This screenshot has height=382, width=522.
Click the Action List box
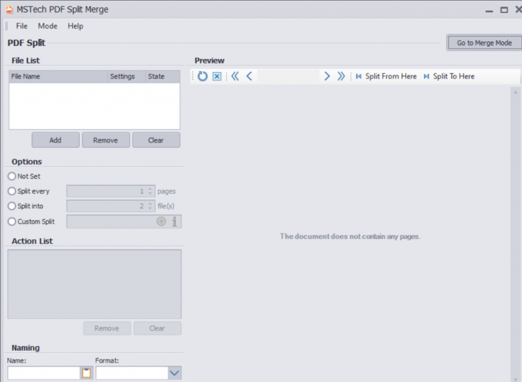(x=94, y=284)
